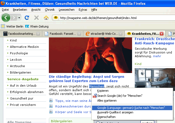This screenshot has width=175, height=123.
Task: Open Privat versichern link
Action: click(x=23, y=105)
